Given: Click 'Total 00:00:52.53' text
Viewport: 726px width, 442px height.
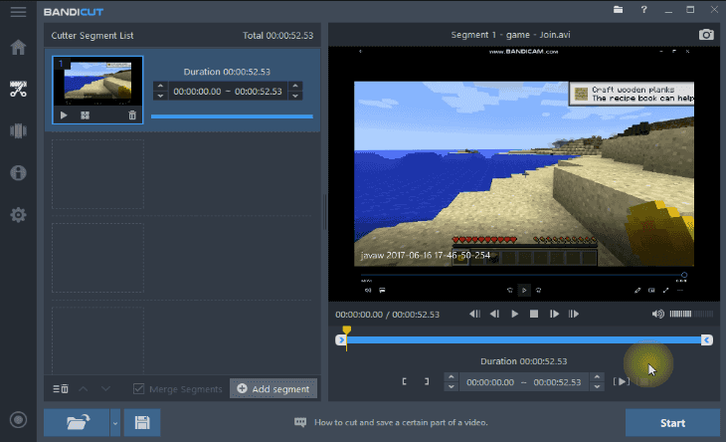Looking at the screenshot, I should [x=277, y=36].
